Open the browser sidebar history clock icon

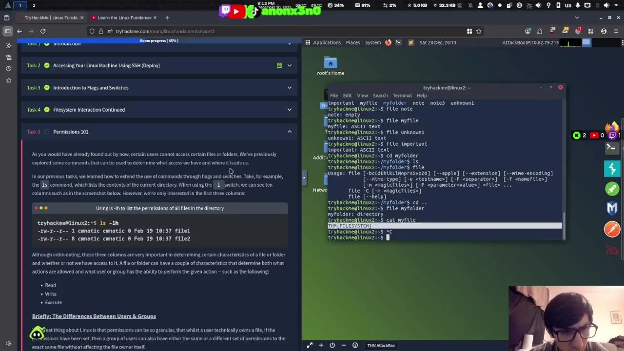[8, 69]
